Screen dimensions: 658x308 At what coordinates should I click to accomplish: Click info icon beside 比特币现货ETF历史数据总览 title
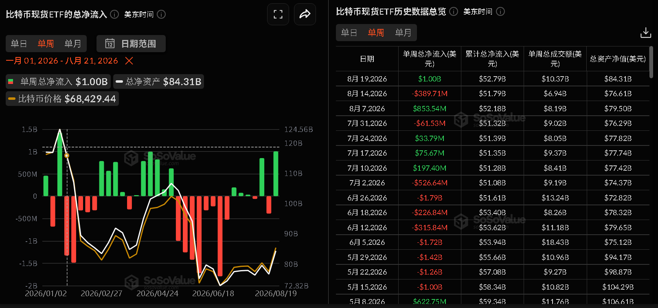454,11
